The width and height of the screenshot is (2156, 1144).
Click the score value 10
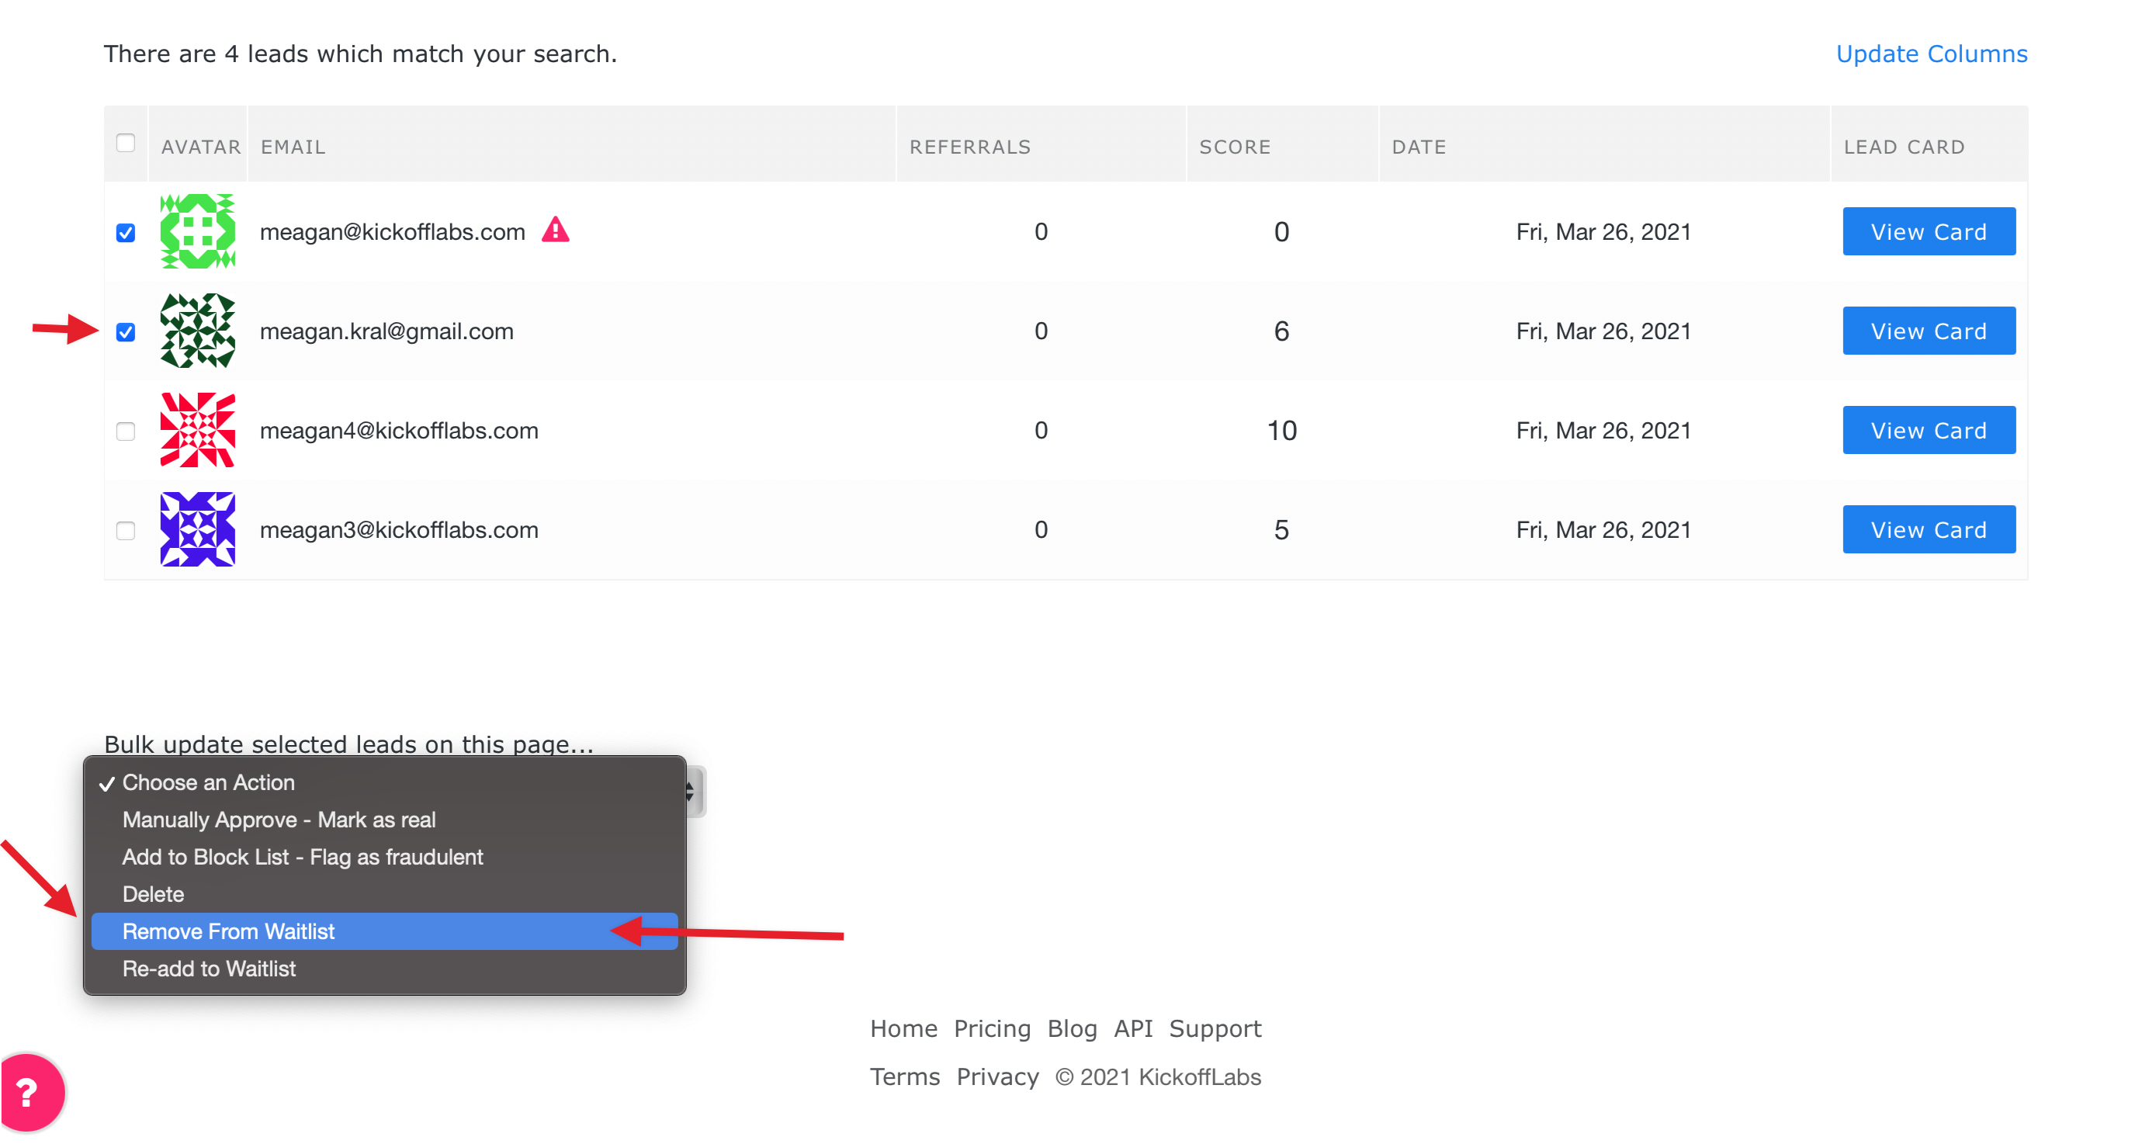(x=1281, y=430)
